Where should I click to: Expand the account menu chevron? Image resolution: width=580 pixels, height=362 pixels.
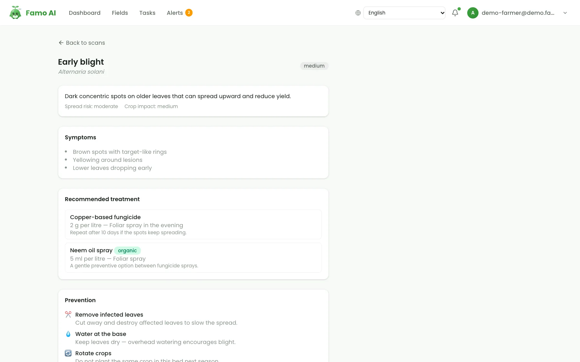pos(565,13)
